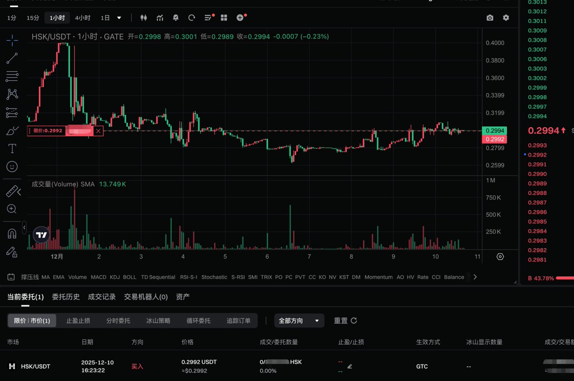
Task: Open the 委托历史 tab
Action: tap(66, 297)
